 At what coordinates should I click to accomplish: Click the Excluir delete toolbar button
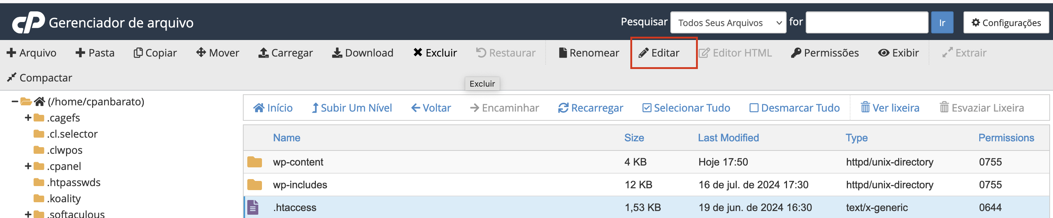click(x=435, y=53)
